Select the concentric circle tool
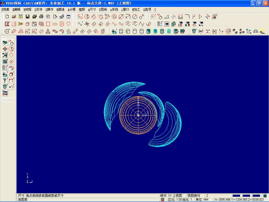The height and width of the screenshot is (202, 269). click(x=114, y=17)
